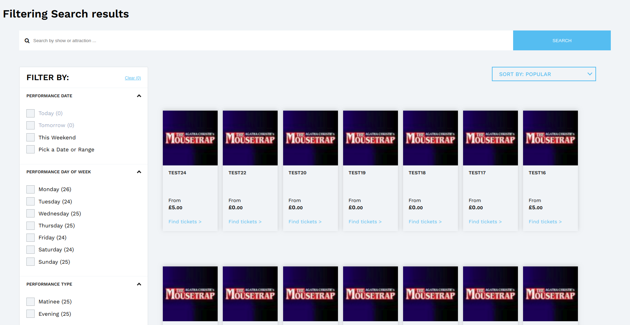
Task: Check the Thursday (25) box
Action: click(31, 226)
